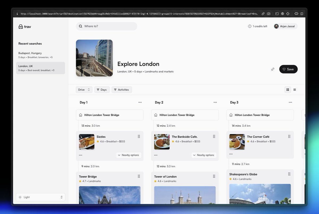
Task: Click the trav logo in the sidebar
Action: click(25, 27)
